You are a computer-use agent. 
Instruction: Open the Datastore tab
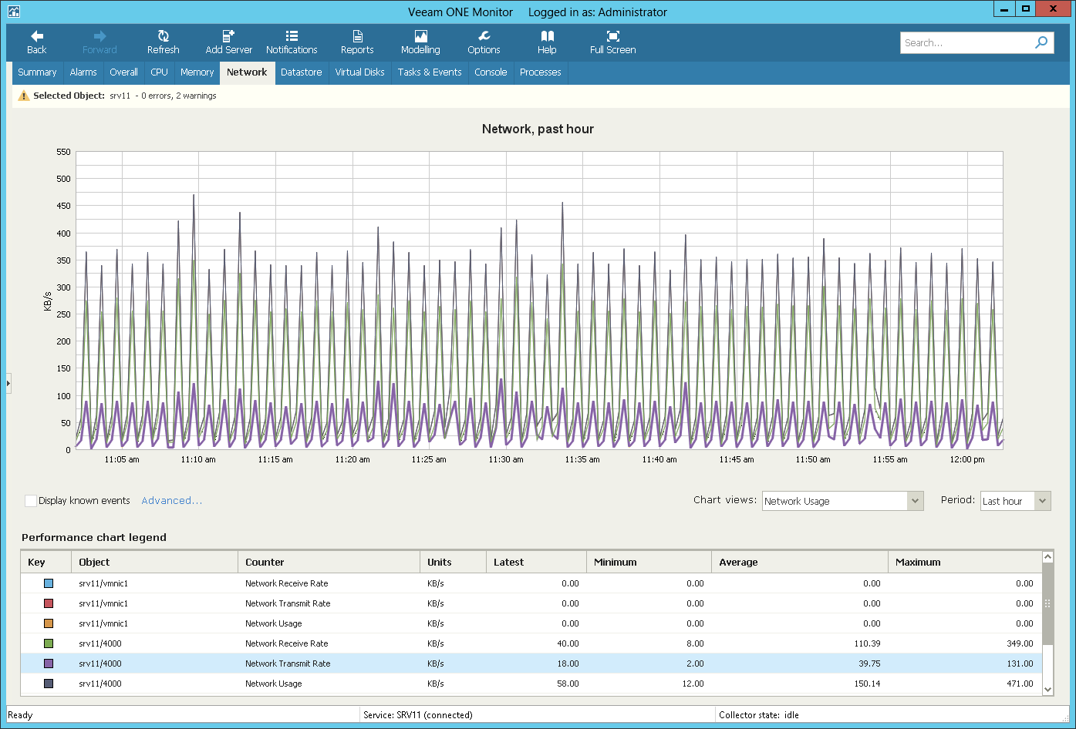pos(301,72)
